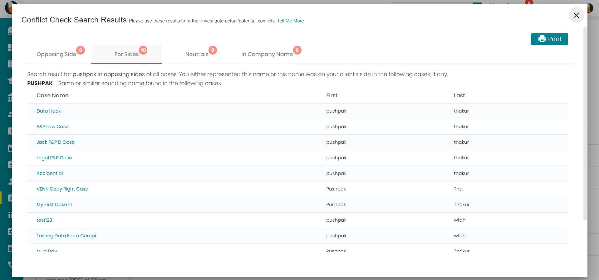Viewport: 599px width, 280px height.
Task: Switch to the Neutrals tab
Action: [x=197, y=54]
